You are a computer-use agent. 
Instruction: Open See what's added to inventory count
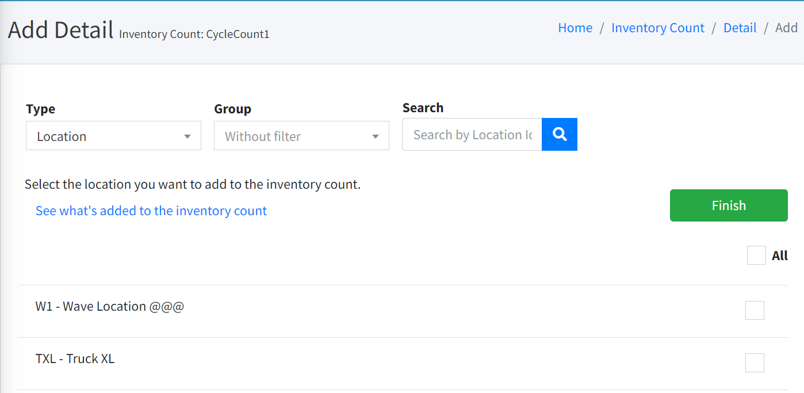click(x=151, y=211)
